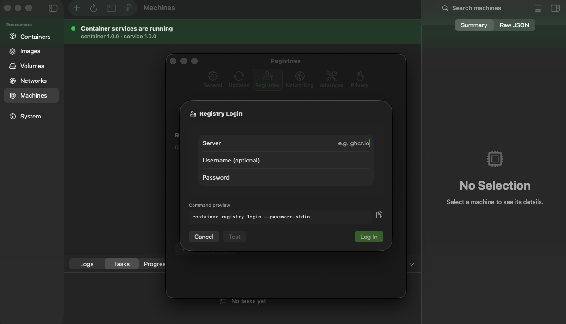
Task: Toggle the bottom panel layout icon
Action: tap(538, 8)
